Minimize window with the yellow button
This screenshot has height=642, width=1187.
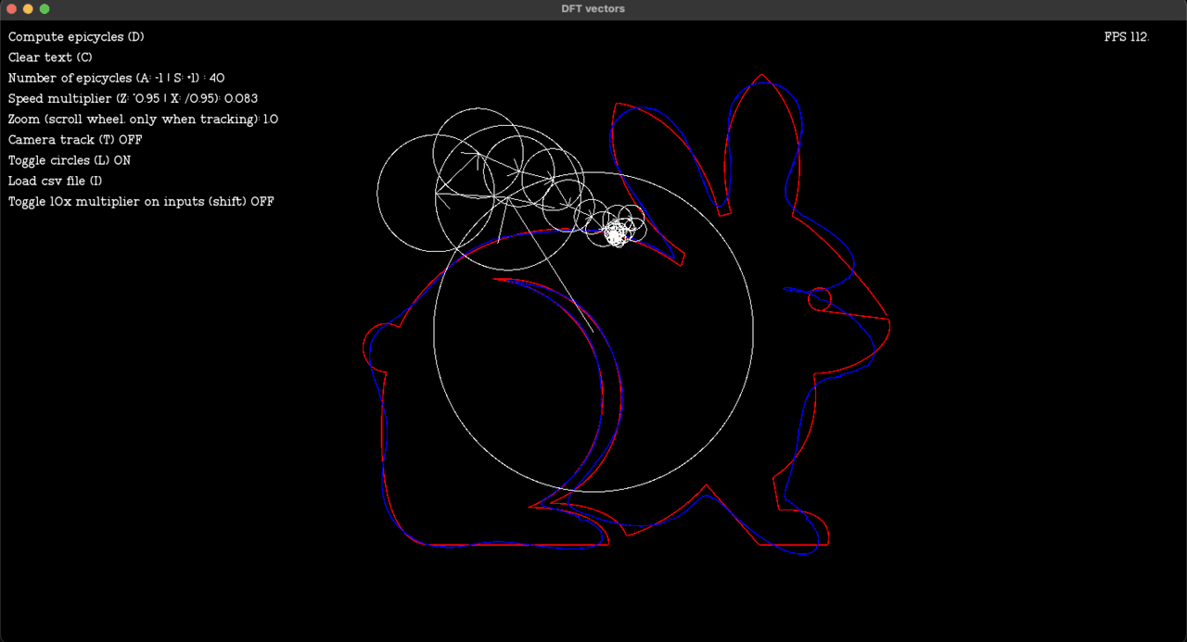pos(28,8)
